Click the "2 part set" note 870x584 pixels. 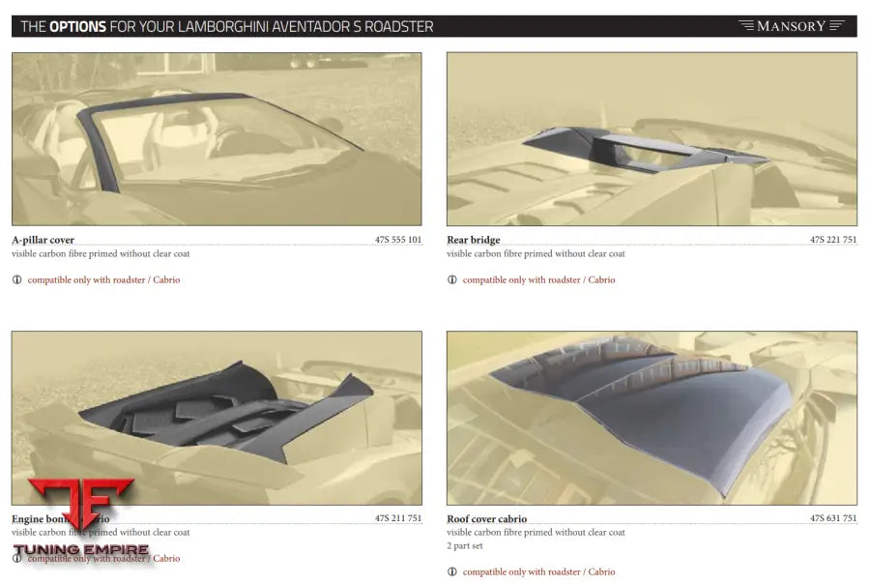coord(464,545)
